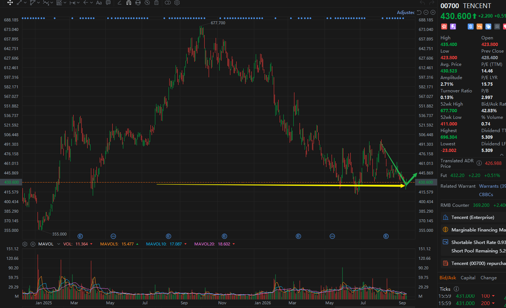Click the 00700 TENCENT stock title
This screenshot has width=506, height=308.
pyautogui.click(x=465, y=6)
